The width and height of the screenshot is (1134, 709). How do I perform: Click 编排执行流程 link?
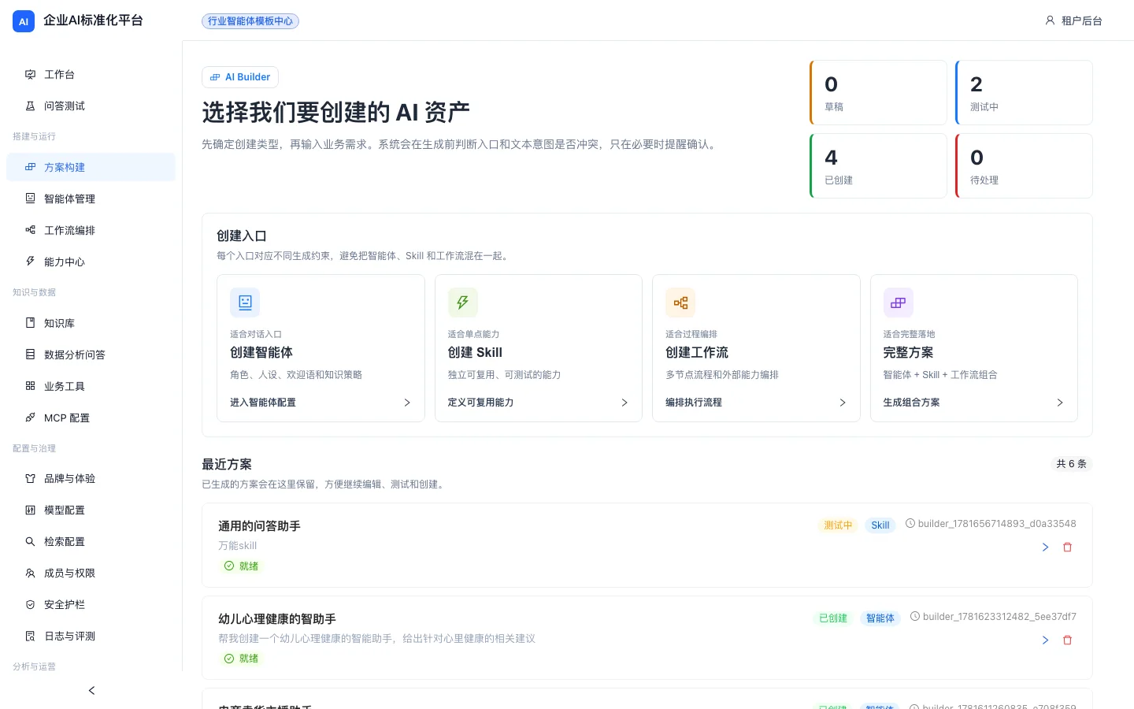pyautogui.click(x=694, y=403)
